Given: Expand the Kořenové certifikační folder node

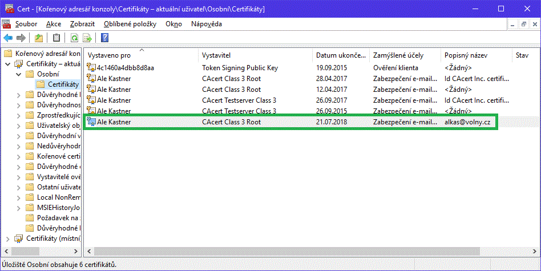Looking at the screenshot, I should [x=19, y=156].
